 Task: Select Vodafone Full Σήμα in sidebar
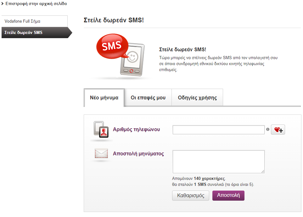[35, 21]
